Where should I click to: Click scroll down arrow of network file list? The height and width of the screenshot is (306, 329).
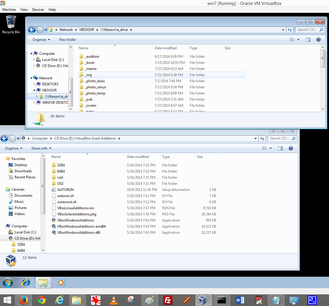(x=323, y=109)
